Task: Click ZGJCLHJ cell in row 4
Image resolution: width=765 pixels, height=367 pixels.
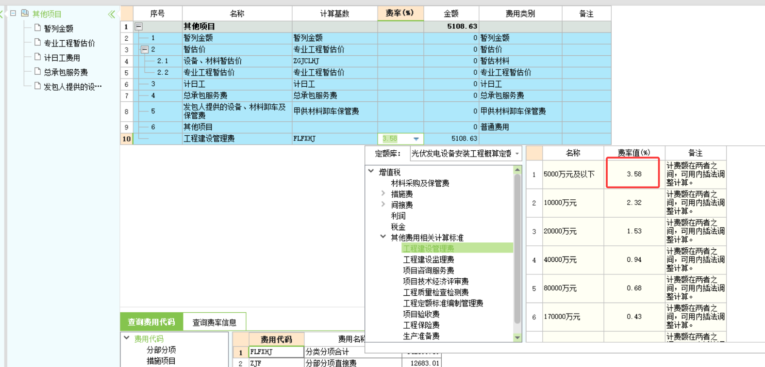Action: (x=334, y=61)
